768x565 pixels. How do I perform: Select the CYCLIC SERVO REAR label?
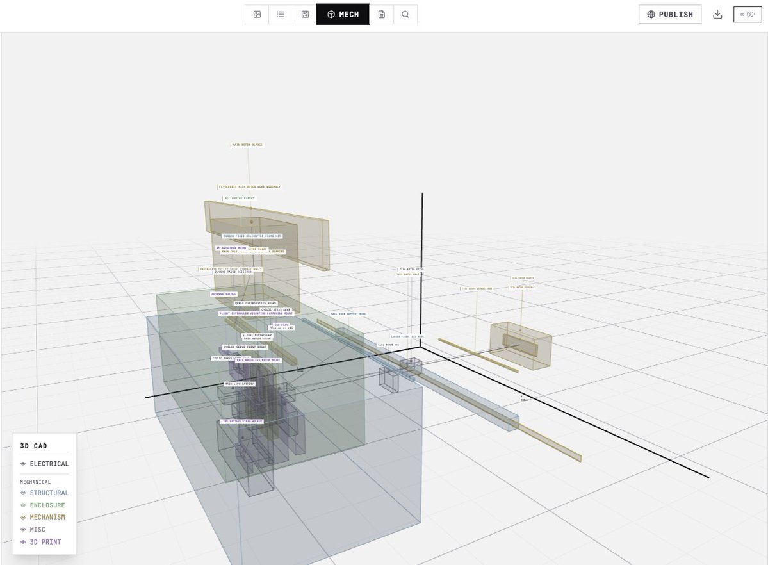tap(276, 309)
